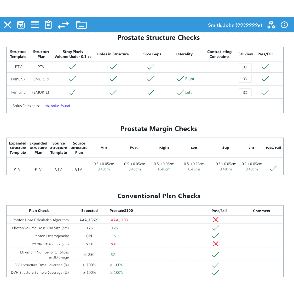Open the info circle icon
Viewport: 294px width, 294px height.
(x=284, y=25)
